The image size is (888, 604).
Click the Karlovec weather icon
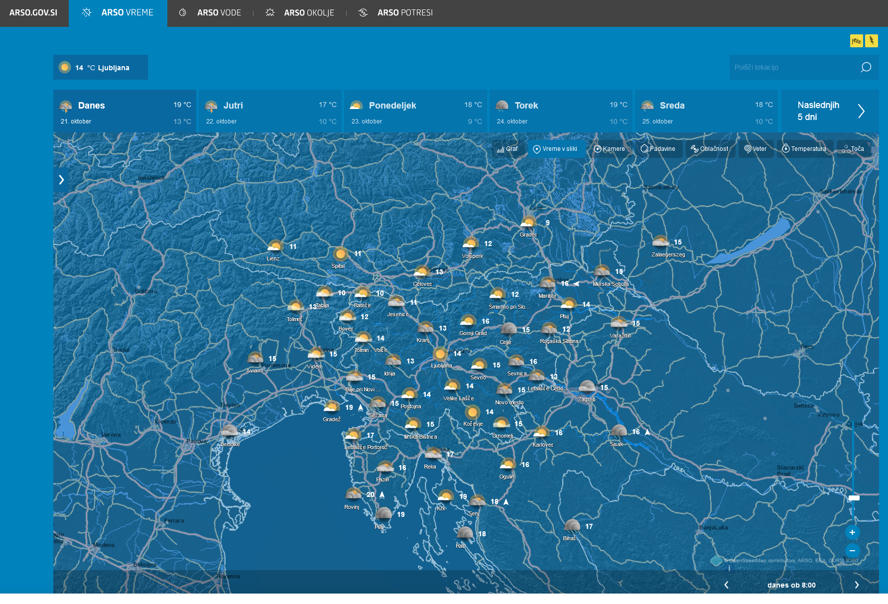click(541, 433)
